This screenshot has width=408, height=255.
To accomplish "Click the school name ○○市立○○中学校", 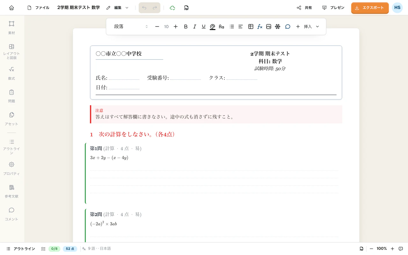I will [x=119, y=54].
